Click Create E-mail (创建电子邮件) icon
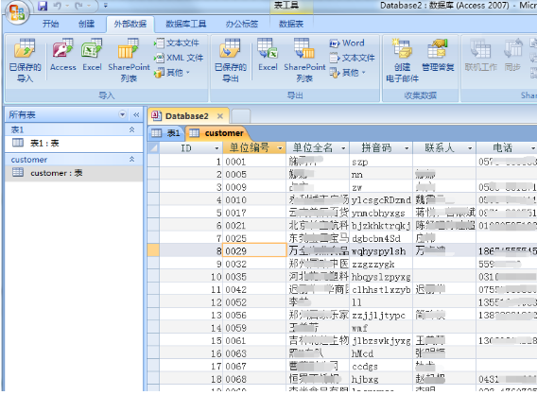 (x=403, y=60)
